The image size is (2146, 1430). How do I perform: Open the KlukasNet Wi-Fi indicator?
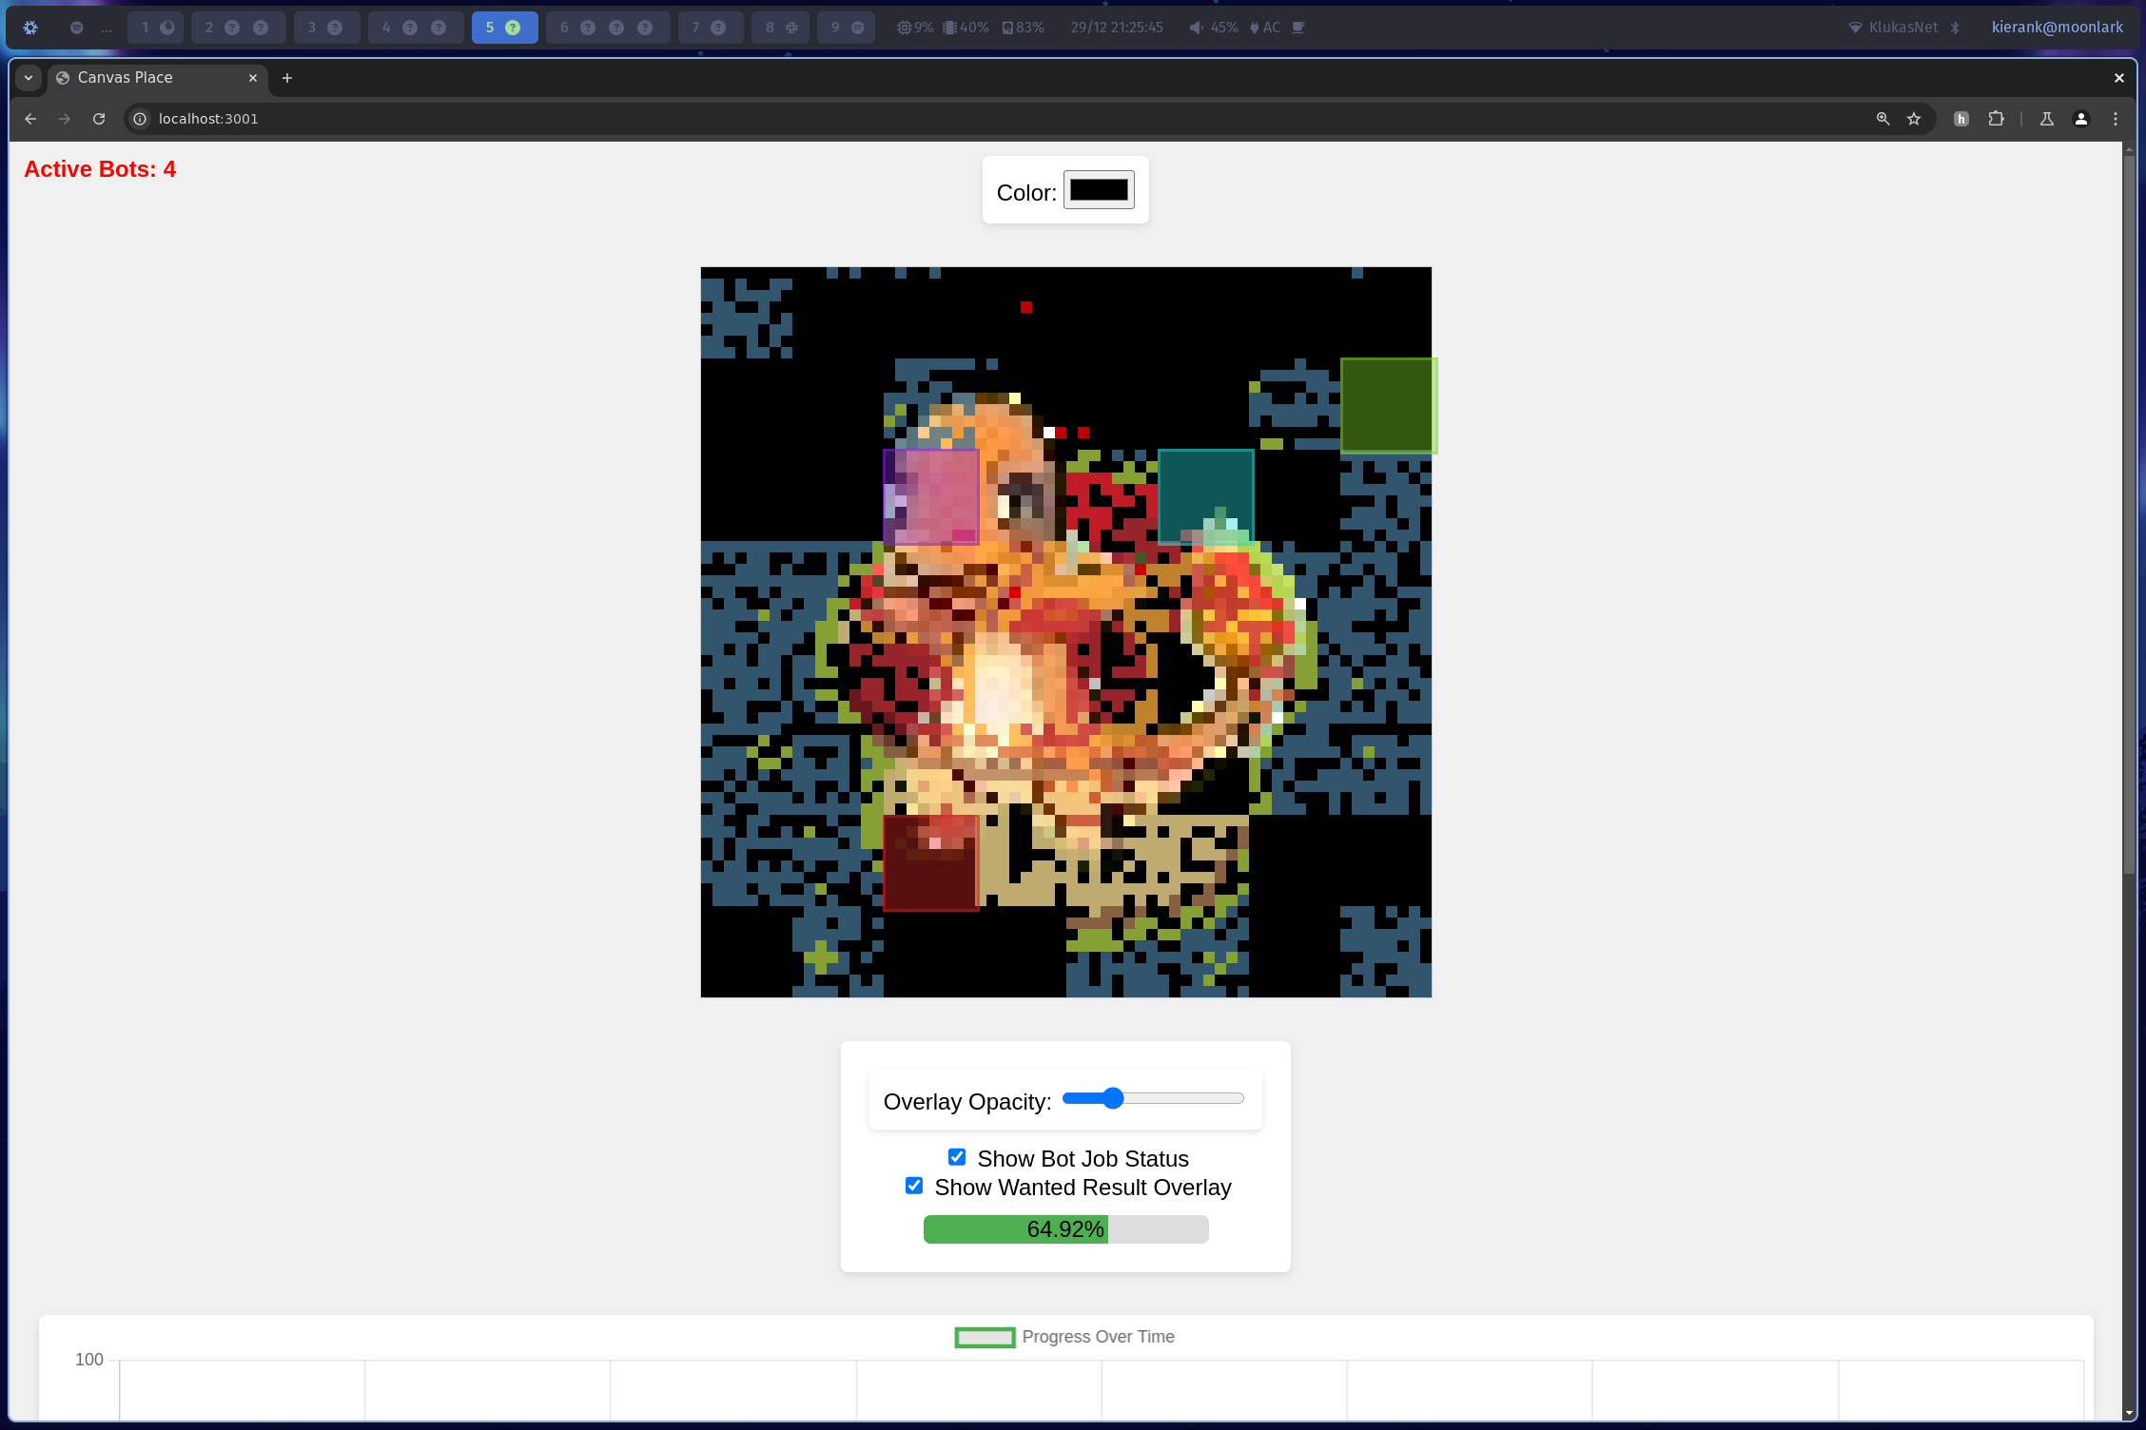[x=1893, y=28]
